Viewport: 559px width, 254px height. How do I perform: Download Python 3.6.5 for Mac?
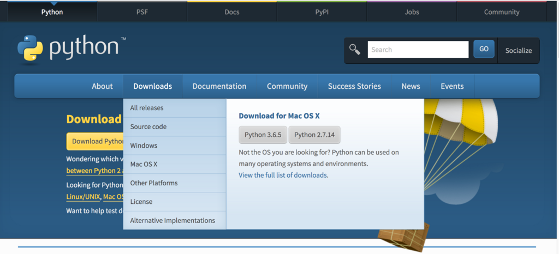263,135
